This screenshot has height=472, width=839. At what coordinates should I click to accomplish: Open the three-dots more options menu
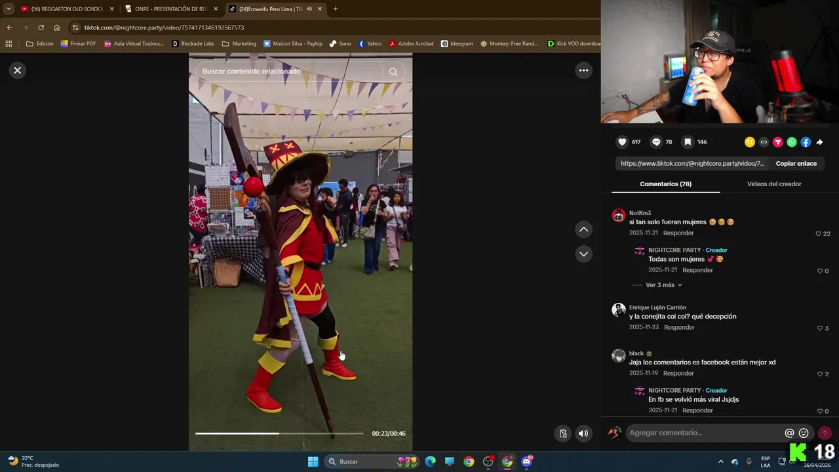pyautogui.click(x=583, y=70)
